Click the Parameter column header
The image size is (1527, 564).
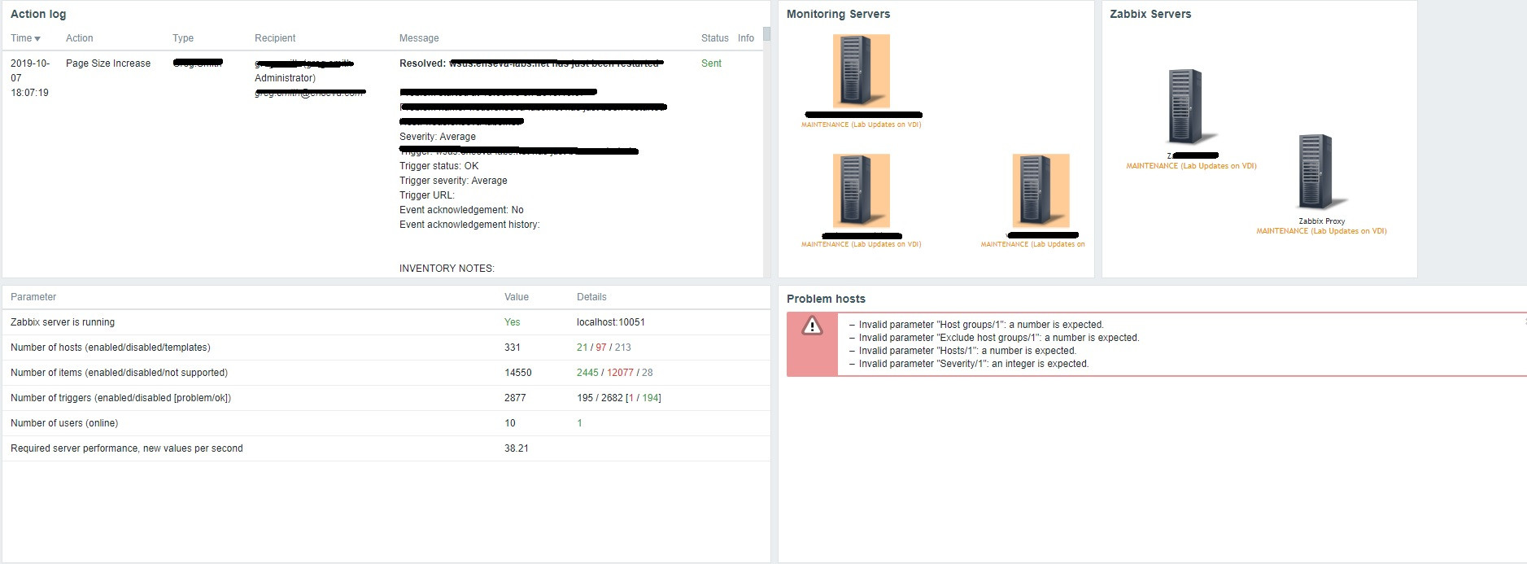33,297
